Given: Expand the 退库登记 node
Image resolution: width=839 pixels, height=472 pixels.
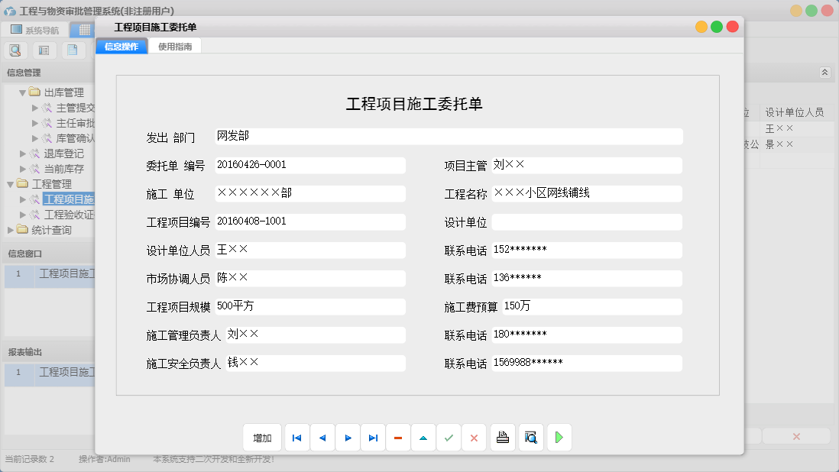Looking at the screenshot, I should [23, 154].
